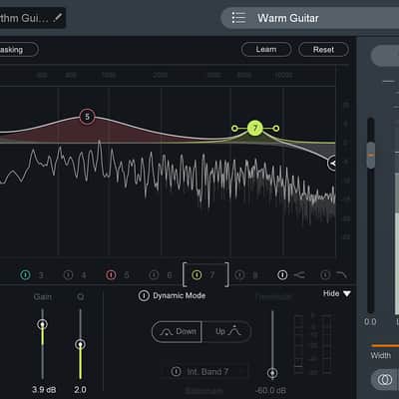
Task: Open the preset list icon beside Warm Guitar
Action: (x=238, y=17)
